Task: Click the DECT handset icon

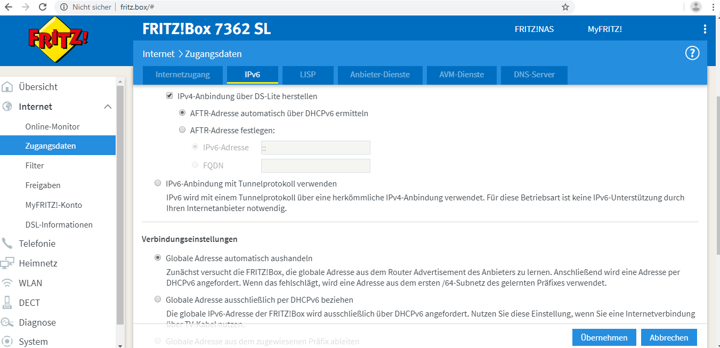Action: point(7,303)
